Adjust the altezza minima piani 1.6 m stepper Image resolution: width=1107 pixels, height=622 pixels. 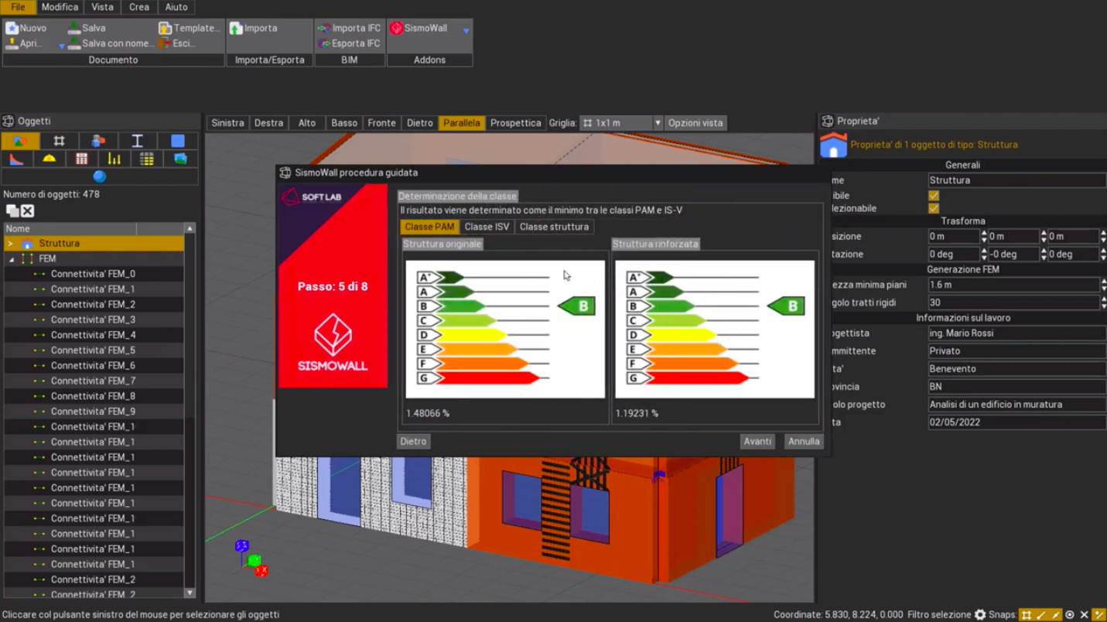(x=1103, y=285)
